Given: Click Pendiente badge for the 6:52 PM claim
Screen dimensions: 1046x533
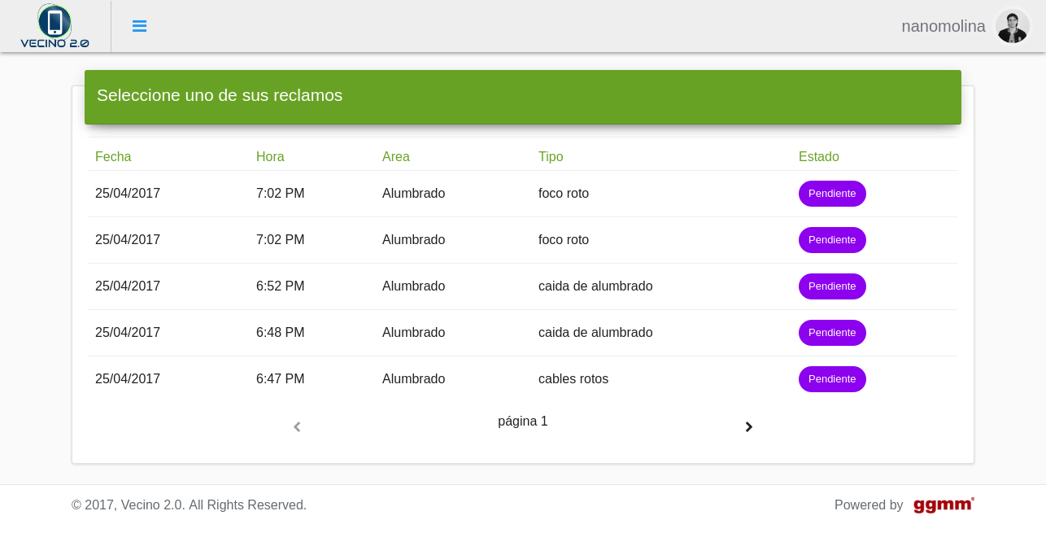Looking at the screenshot, I should coord(831,286).
